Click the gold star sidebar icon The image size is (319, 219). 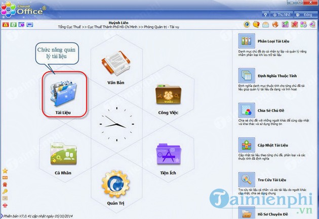[x=5, y=171]
